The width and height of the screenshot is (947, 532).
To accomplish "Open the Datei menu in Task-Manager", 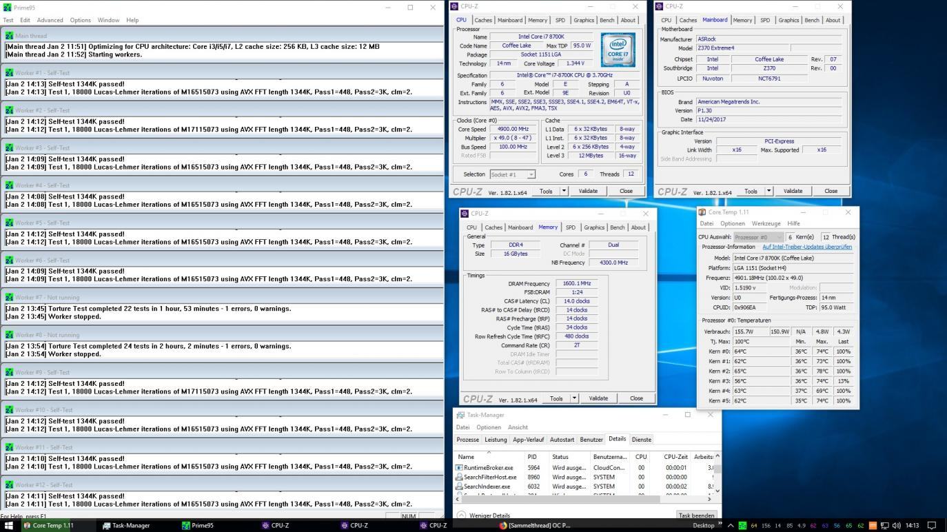I will (x=462, y=427).
